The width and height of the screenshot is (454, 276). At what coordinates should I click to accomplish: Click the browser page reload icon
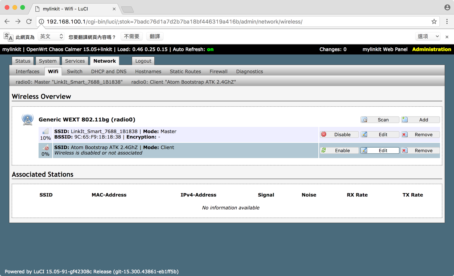pyautogui.click(x=29, y=21)
